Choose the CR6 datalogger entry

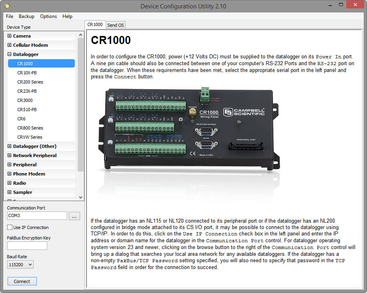pos(21,119)
